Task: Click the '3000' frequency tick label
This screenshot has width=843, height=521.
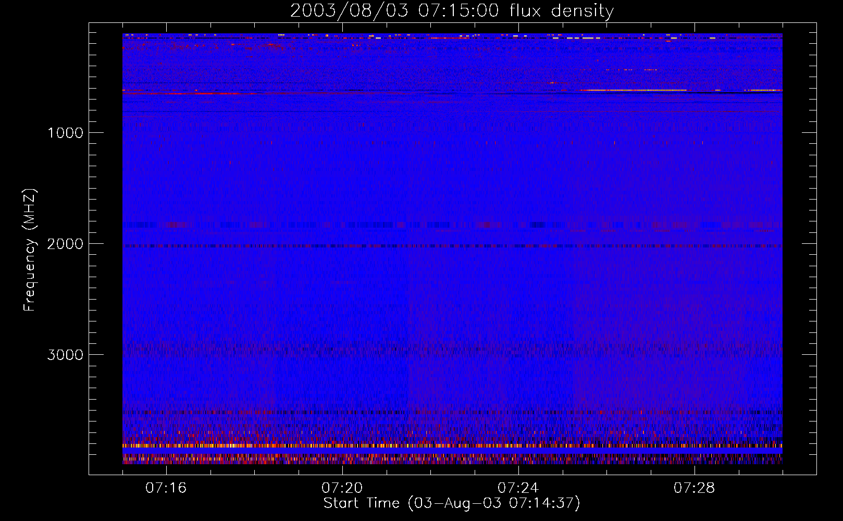Action: pyautogui.click(x=65, y=355)
